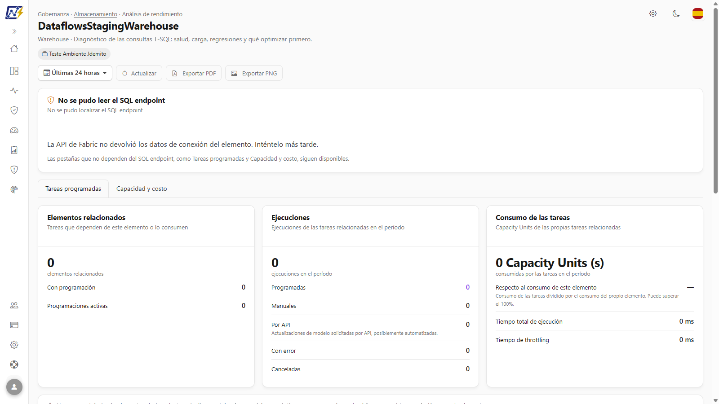Open the shield exclamation alert icon

click(x=14, y=170)
